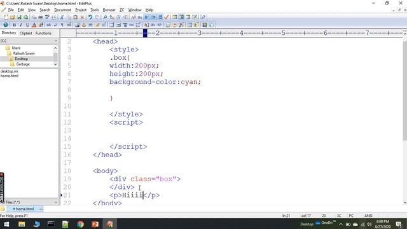Viewport: 407px width, 229px height.
Task: Click the editor vertical scrollbar
Action: point(404,91)
